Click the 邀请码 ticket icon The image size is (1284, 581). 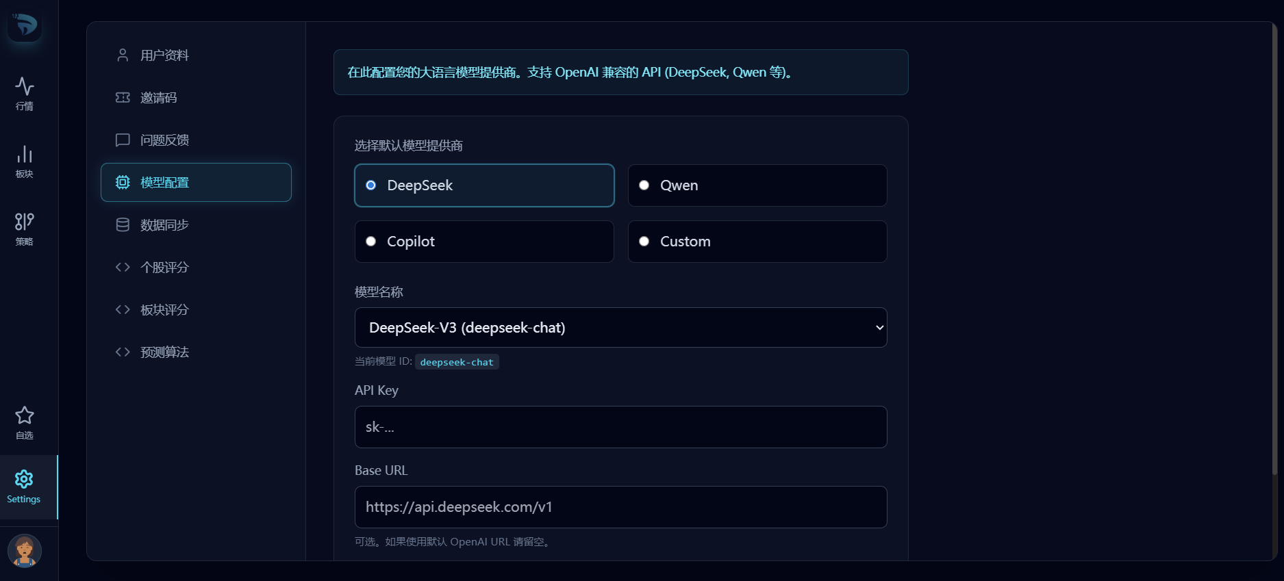[x=123, y=98]
